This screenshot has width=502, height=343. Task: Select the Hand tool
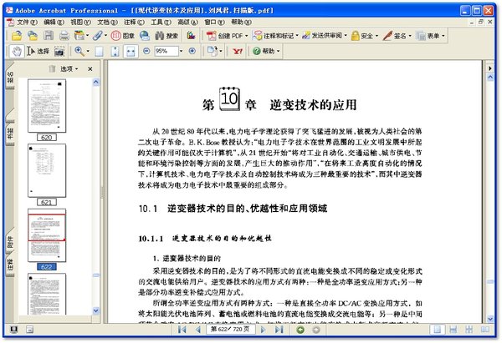[x=17, y=51]
